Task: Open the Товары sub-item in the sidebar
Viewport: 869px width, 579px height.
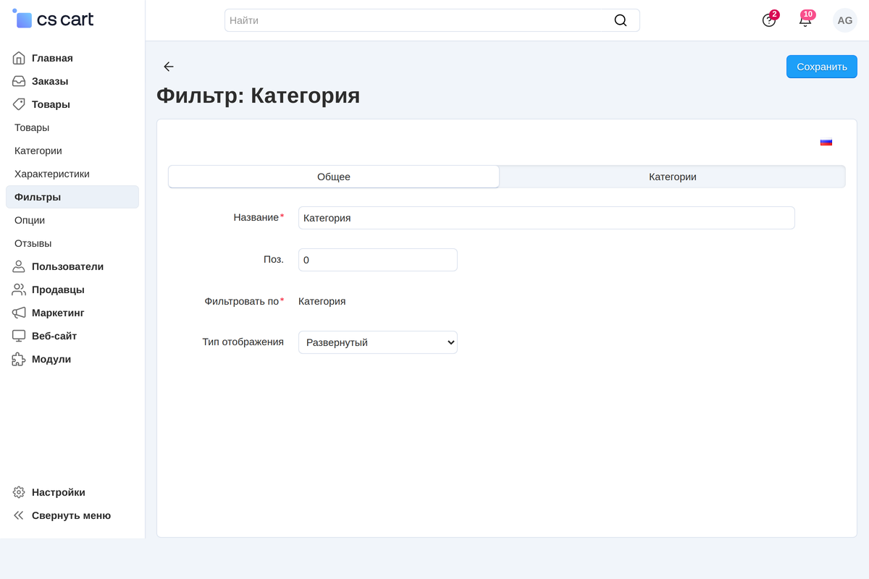Action: 32,127
